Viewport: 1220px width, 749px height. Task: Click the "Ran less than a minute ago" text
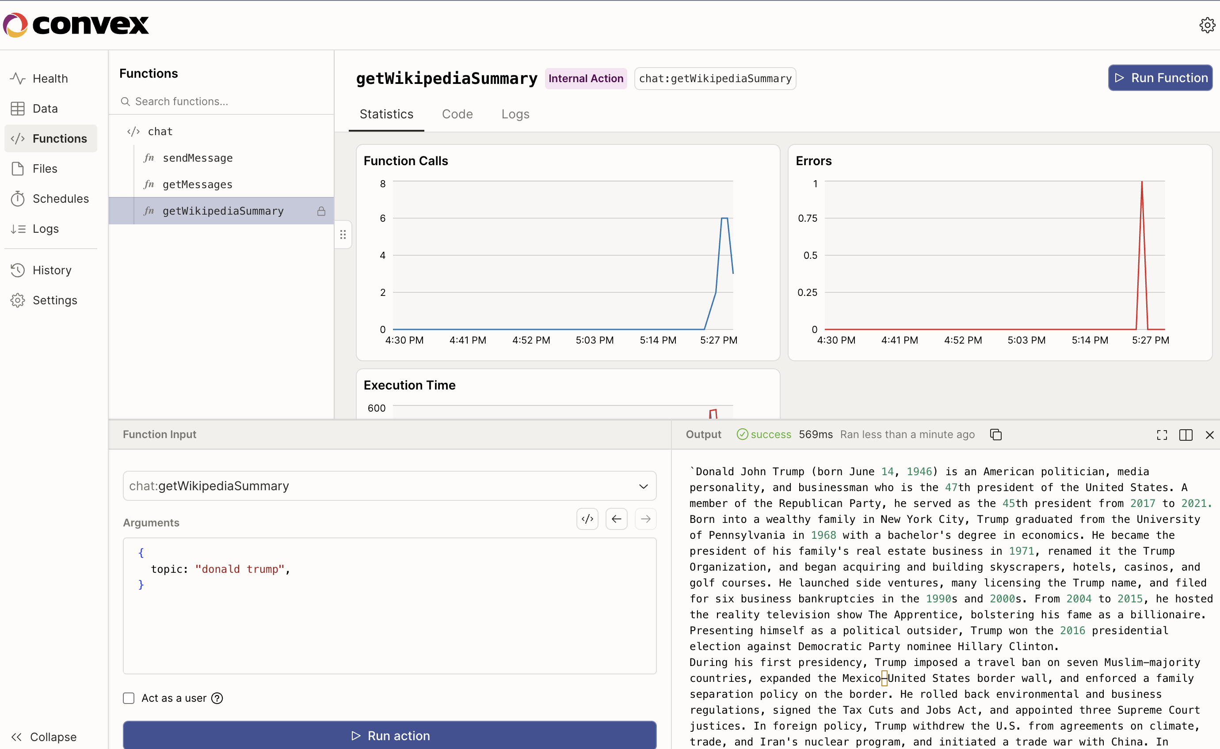click(x=907, y=435)
